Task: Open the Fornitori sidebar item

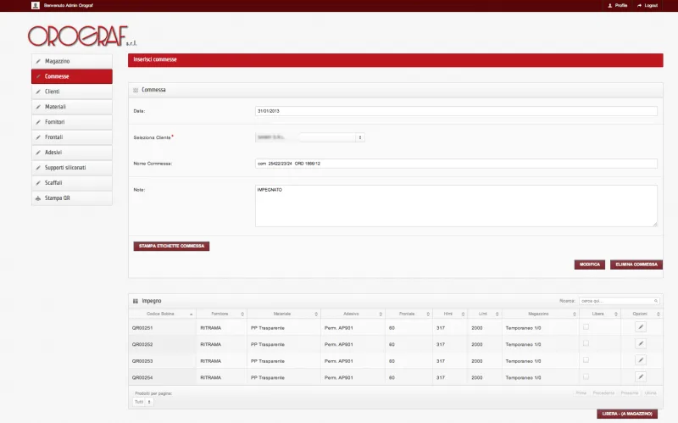Action: point(72,122)
